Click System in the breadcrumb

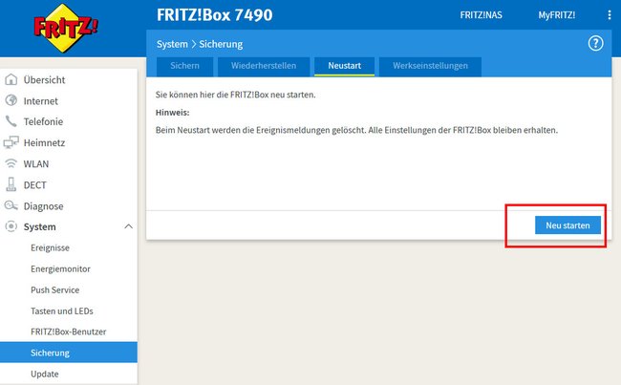point(172,44)
